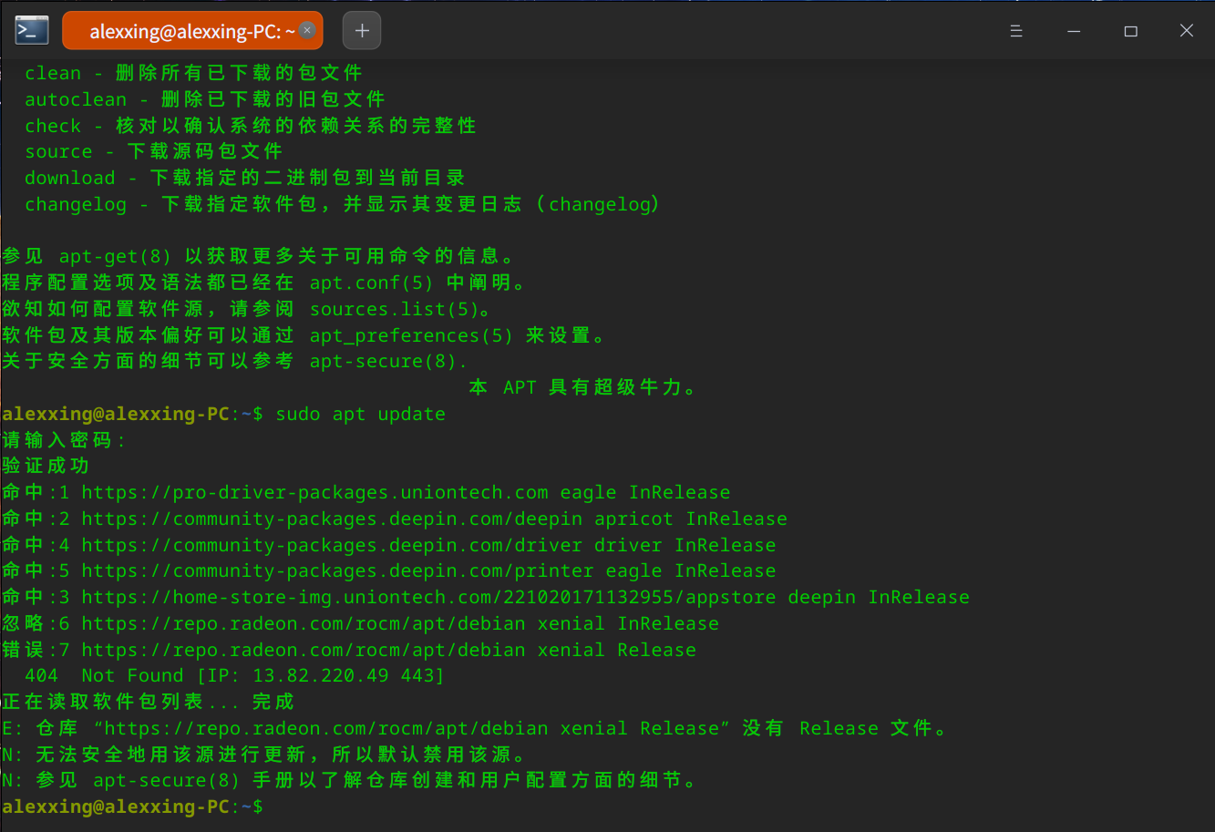Close the alexxing@alexxing-PC tab
Viewport: 1215px width, 832px height.
tap(307, 29)
